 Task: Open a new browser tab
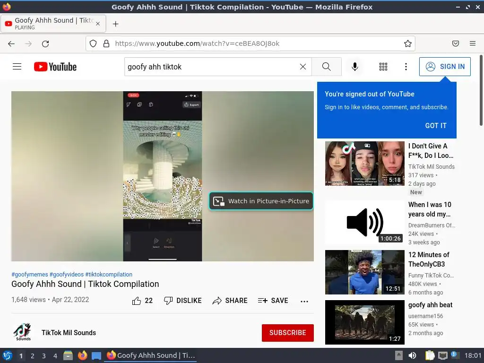115,24
